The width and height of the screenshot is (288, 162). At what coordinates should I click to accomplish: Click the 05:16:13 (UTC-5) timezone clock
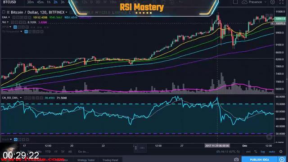tap(228, 152)
